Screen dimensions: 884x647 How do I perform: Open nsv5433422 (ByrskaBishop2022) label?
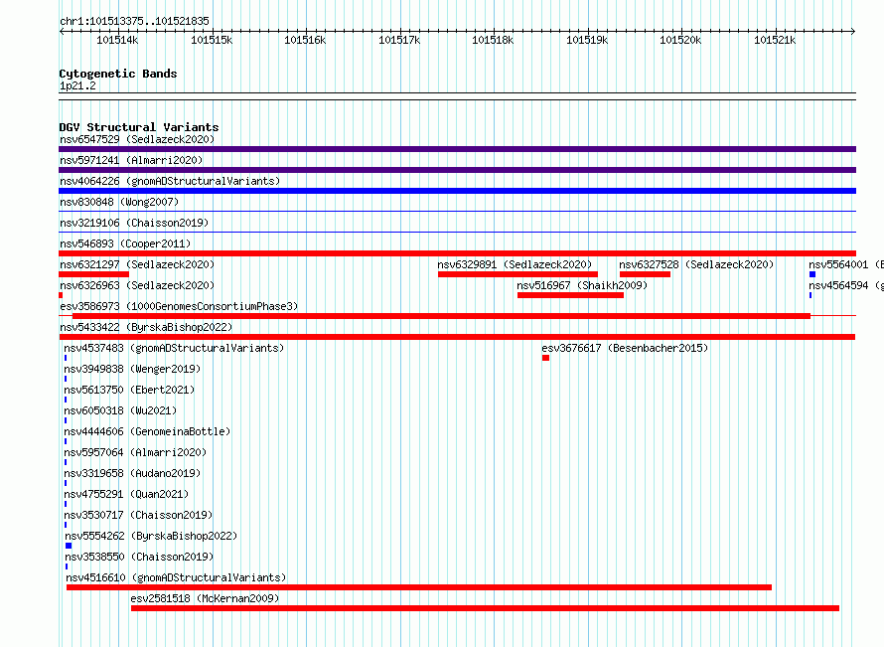(x=146, y=327)
